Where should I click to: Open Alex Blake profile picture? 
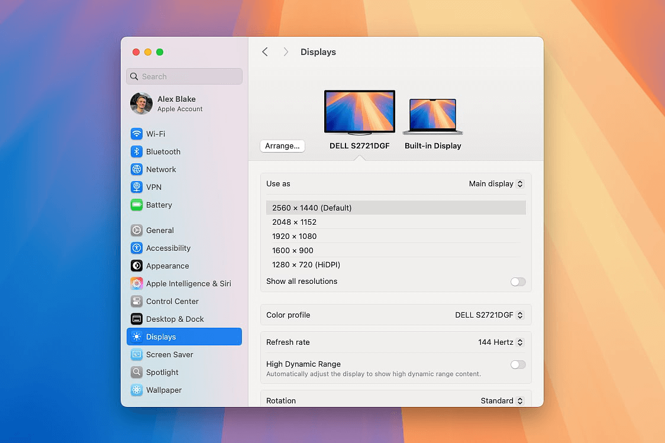click(141, 104)
